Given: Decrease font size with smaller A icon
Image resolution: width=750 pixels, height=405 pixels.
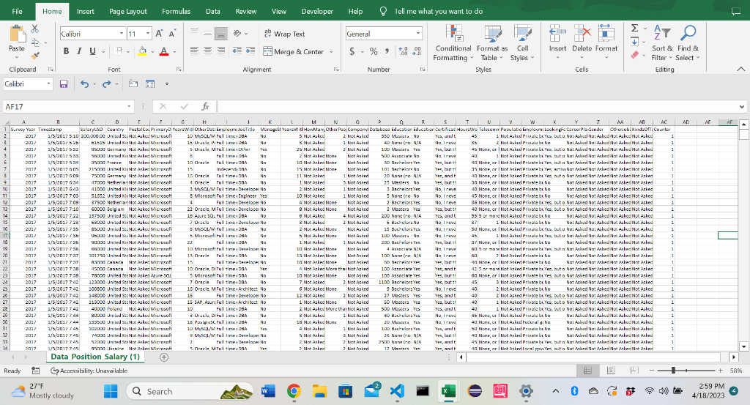Looking at the screenshot, I should click(x=172, y=34).
